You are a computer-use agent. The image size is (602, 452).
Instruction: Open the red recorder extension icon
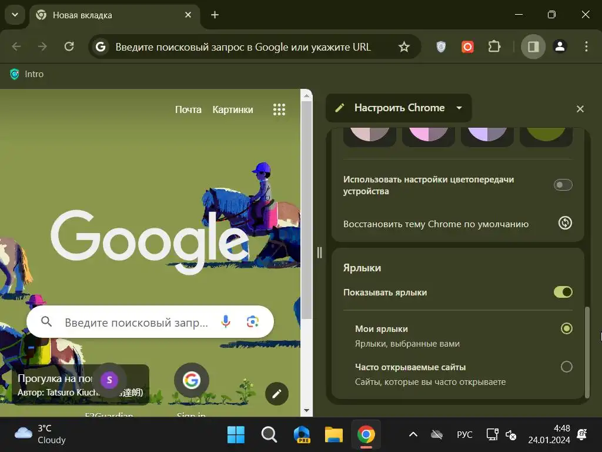click(467, 47)
